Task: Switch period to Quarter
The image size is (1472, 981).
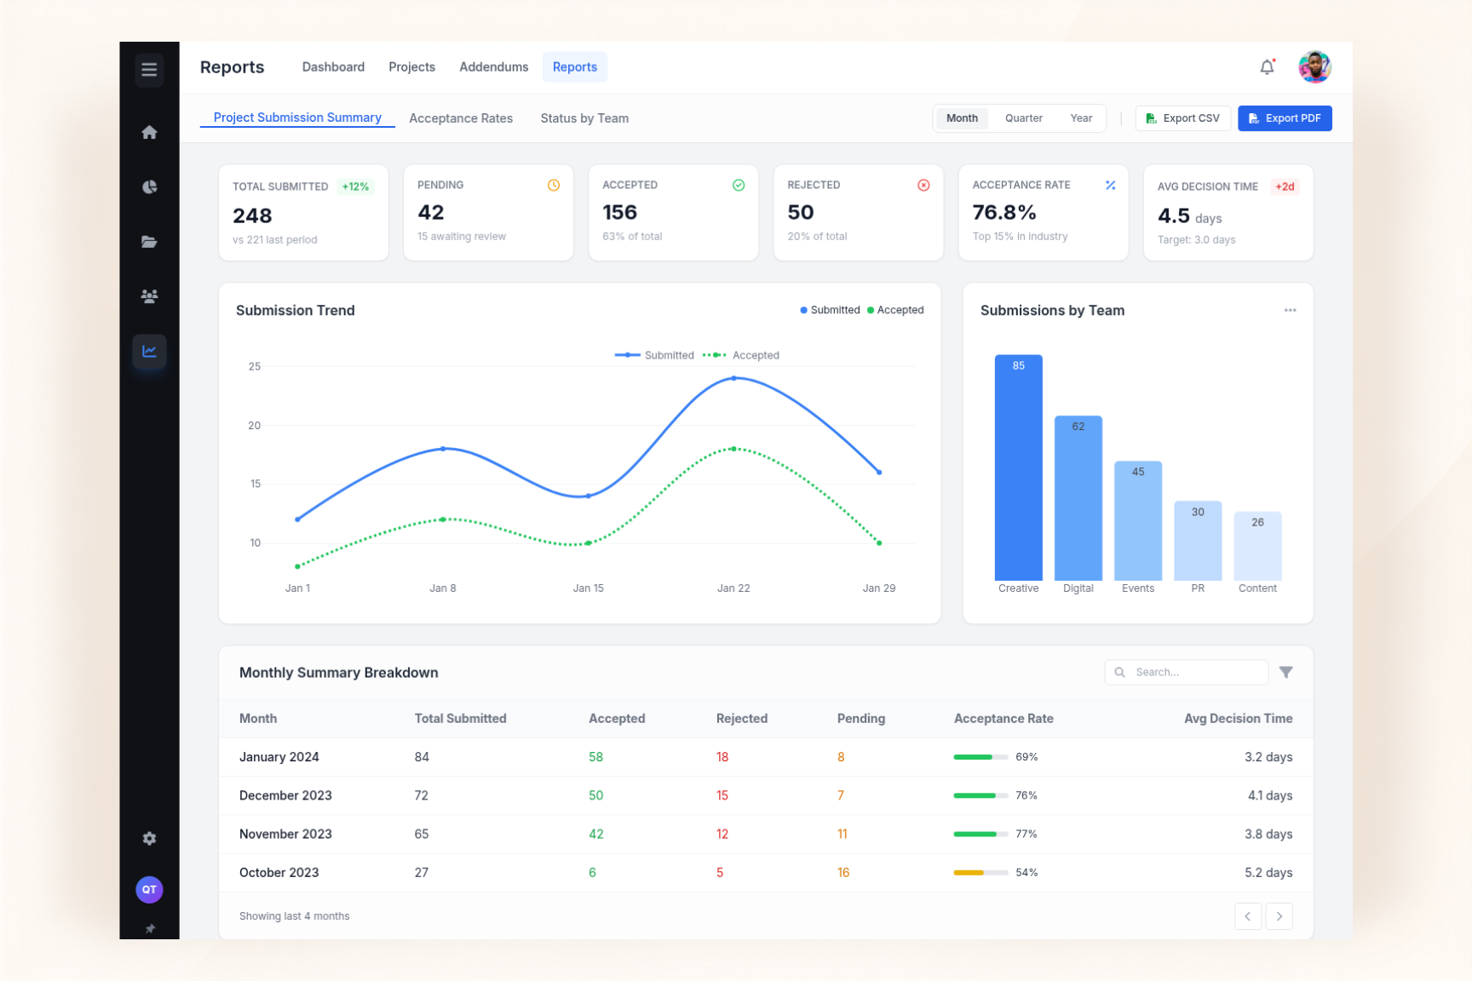Action: [x=1023, y=118]
